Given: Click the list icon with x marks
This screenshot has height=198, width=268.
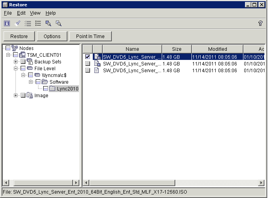Looking at the screenshot, I should pos(38,23).
